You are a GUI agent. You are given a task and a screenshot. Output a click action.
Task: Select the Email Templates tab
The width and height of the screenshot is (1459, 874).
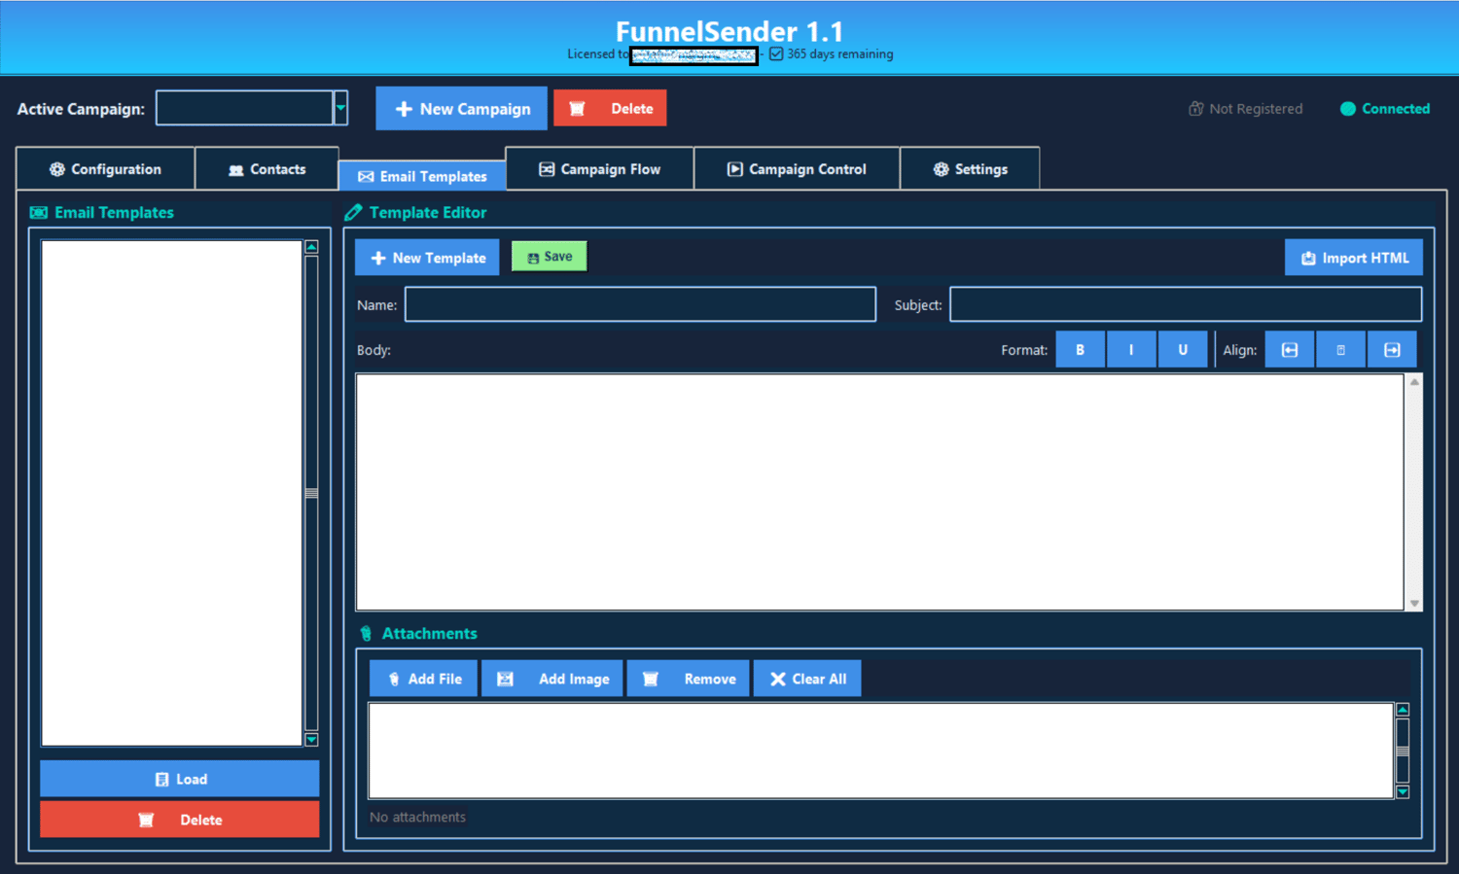[x=422, y=176]
